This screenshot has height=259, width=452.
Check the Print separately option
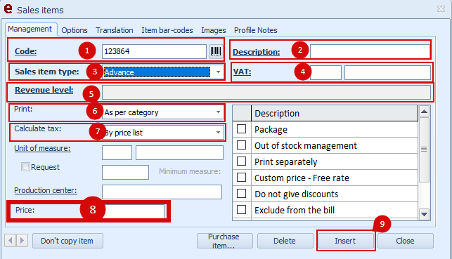241,161
